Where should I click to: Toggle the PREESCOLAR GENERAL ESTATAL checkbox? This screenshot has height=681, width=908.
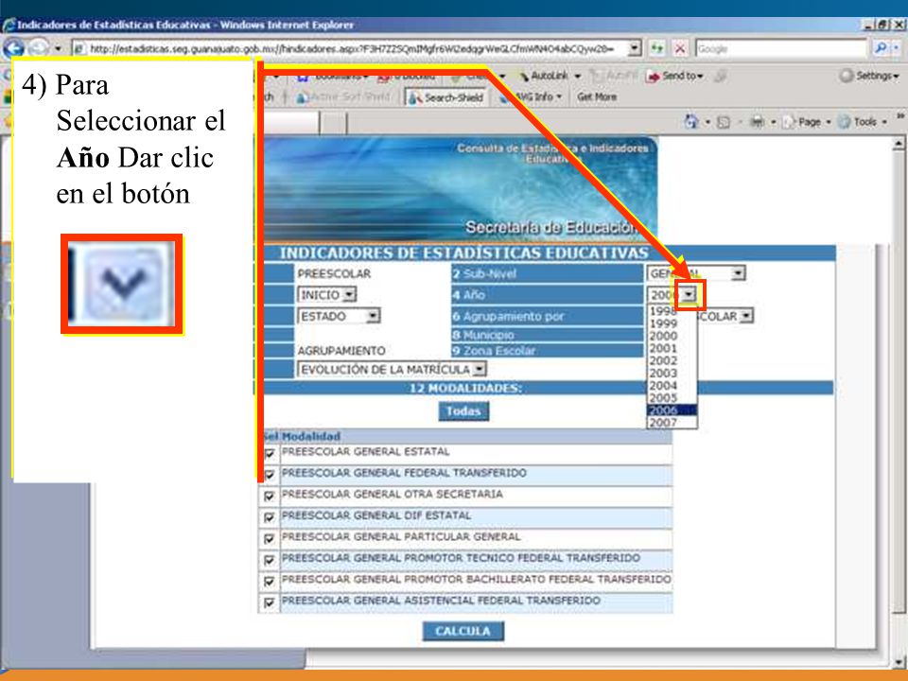[x=269, y=453]
